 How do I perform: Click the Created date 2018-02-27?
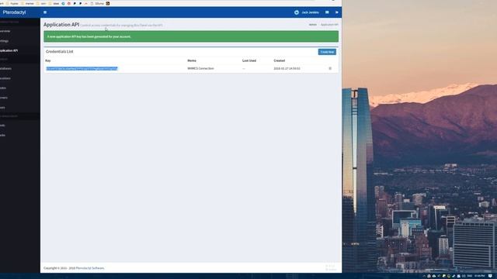pyautogui.click(x=287, y=68)
